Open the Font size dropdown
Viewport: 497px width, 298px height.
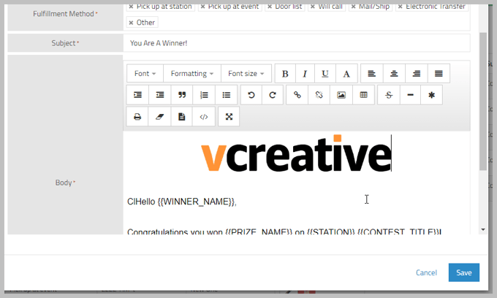coord(246,74)
